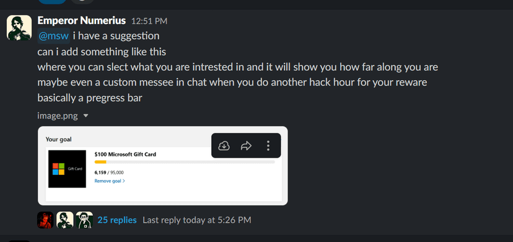This screenshot has height=242, width=513.
Task: Click the 12:51 PM message timestamp
Action: pos(149,21)
